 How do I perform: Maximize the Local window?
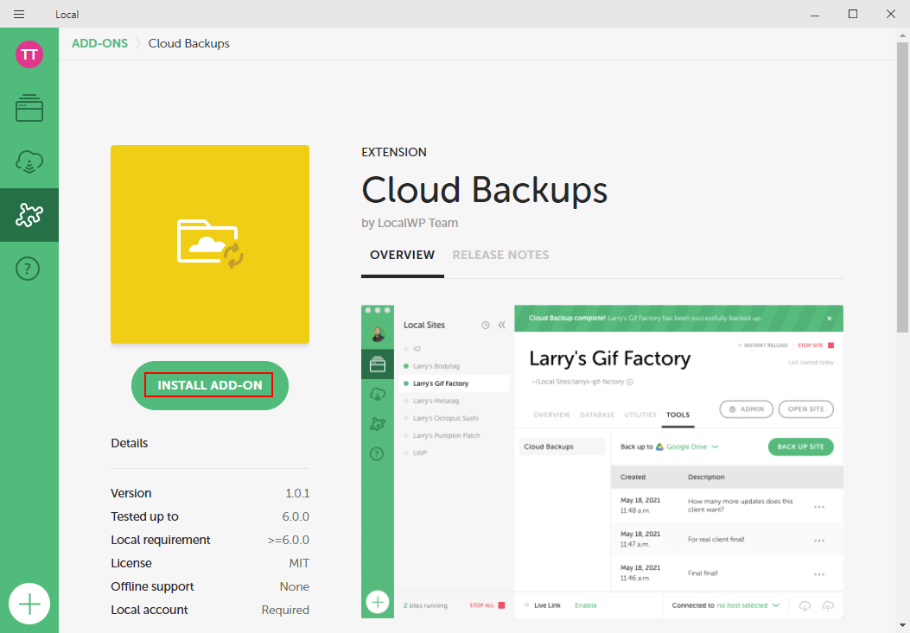point(853,14)
